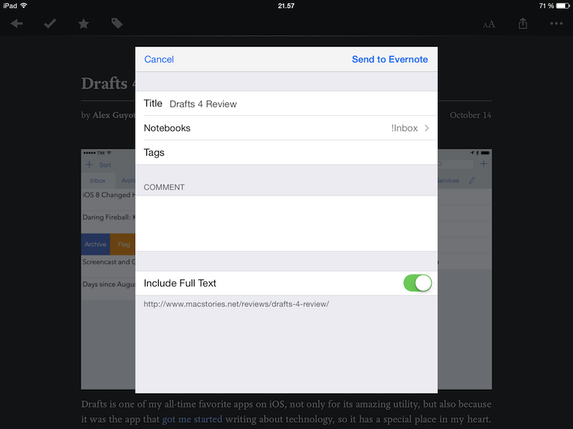The width and height of the screenshot is (573, 429).
Task: Toggle Include Full Text switch
Action: click(x=417, y=283)
